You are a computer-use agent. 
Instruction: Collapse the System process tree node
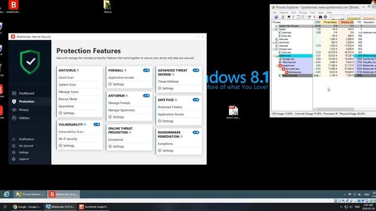pos(274,29)
